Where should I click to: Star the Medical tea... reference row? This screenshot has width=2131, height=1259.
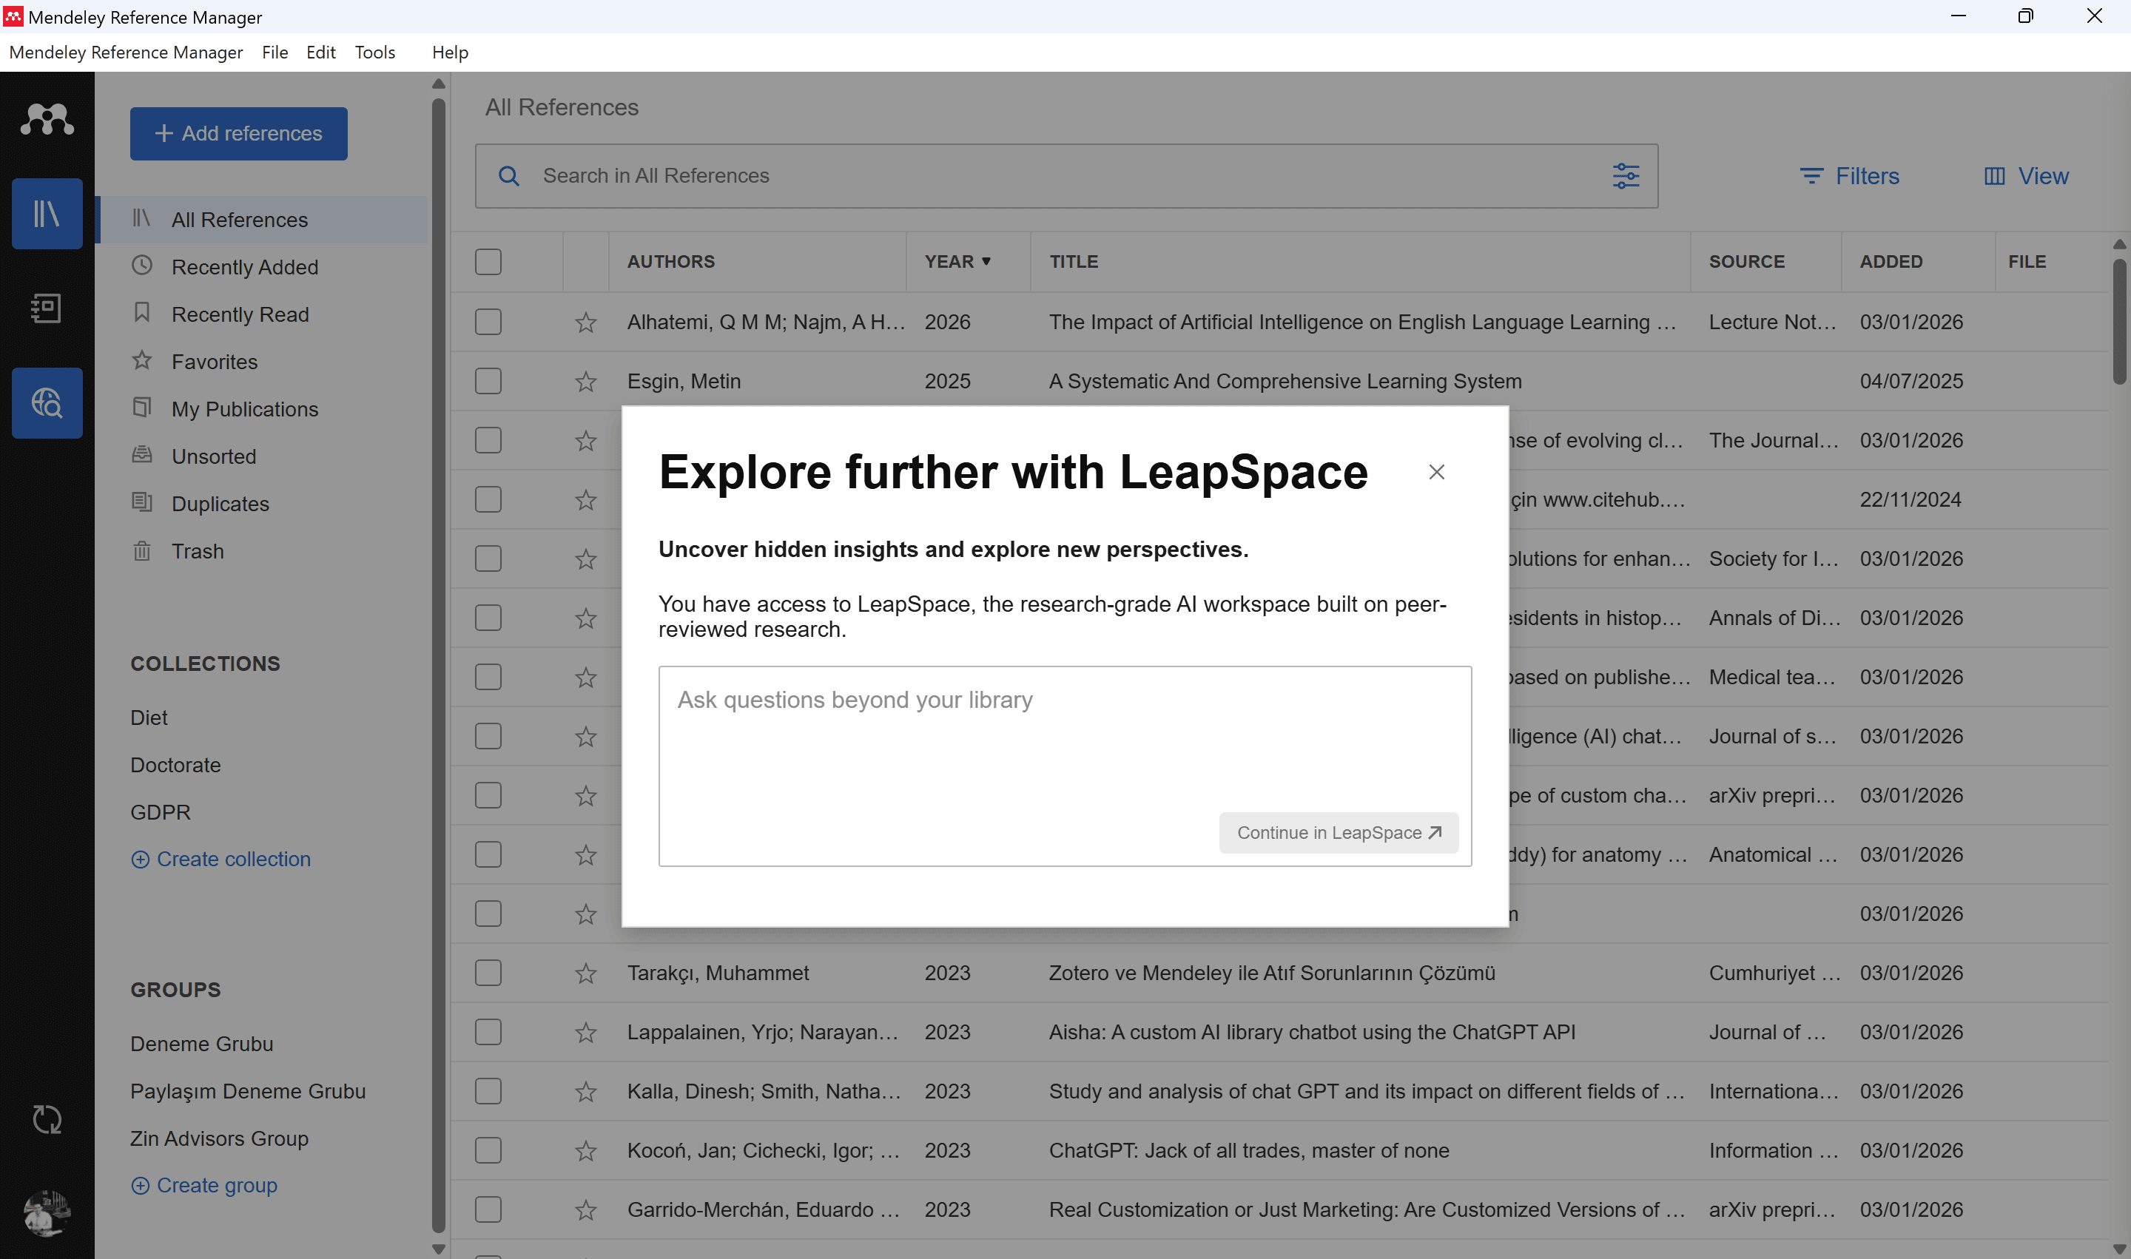(x=585, y=678)
